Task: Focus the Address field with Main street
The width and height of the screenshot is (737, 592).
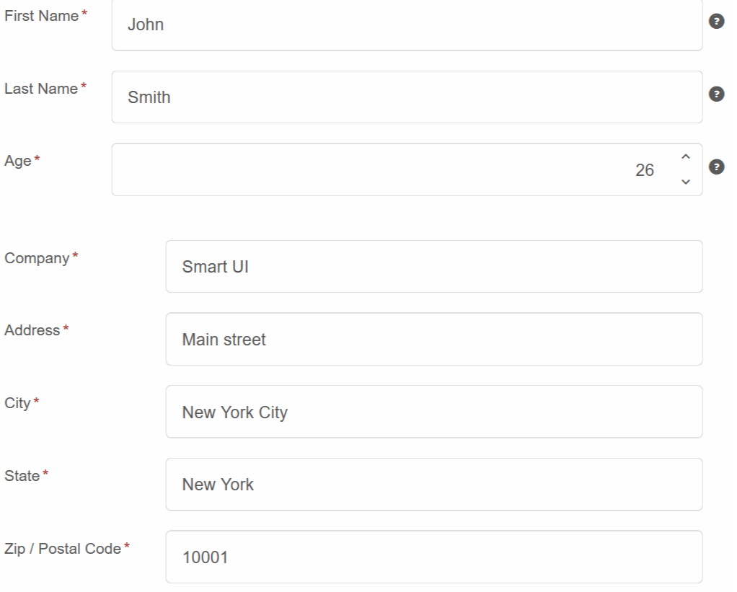Action: tap(434, 339)
